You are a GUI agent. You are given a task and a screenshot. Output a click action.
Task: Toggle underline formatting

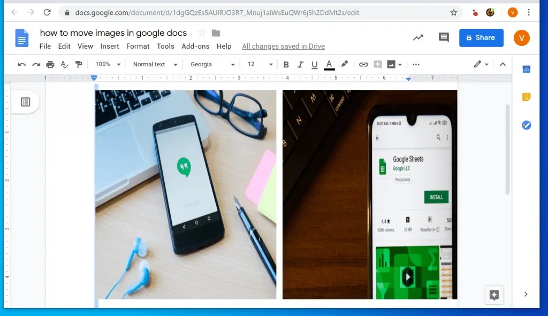pyautogui.click(x=315, y=64)
